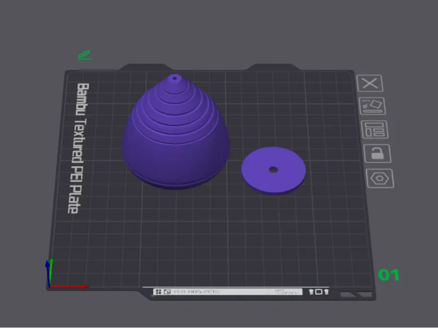Viewport: 438px width, 328px height.
Task: Open plate settings hexagon icon
Action: tap(380, 178)
